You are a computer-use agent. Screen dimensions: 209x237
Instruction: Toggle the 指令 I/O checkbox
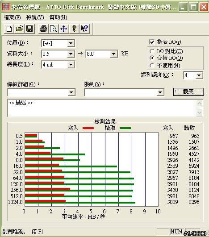(x=152, y=42)
